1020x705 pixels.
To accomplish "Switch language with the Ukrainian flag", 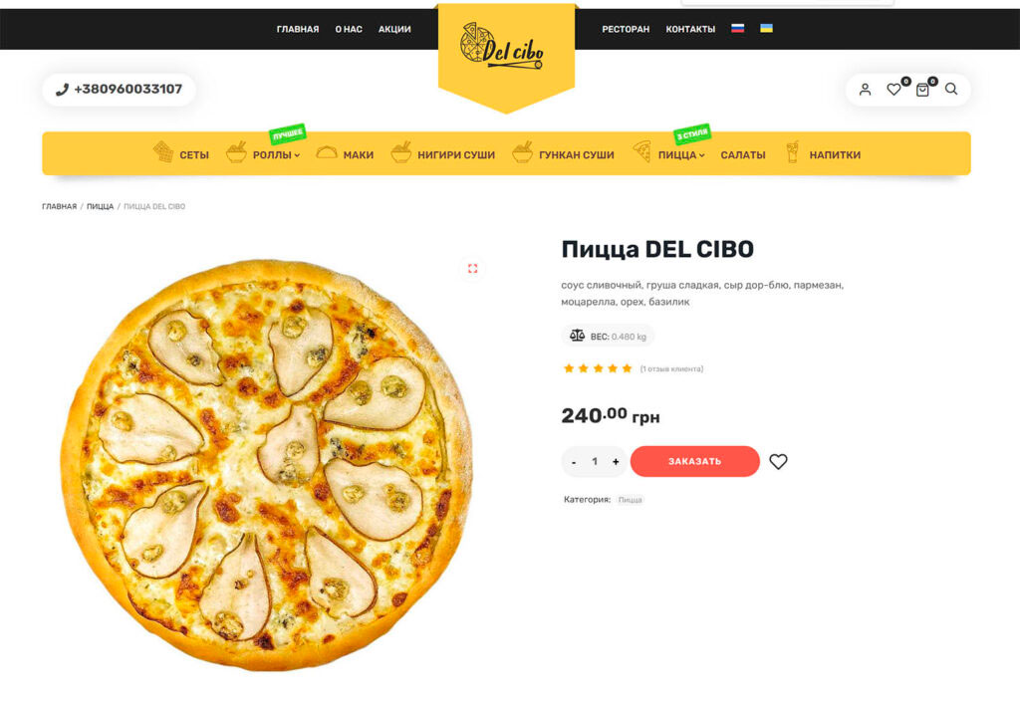I will 766,28.
